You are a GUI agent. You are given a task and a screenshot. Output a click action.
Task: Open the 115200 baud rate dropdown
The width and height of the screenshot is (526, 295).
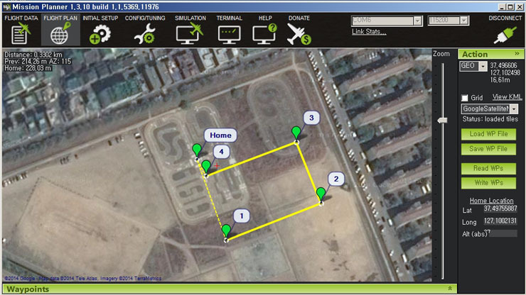pyautogui.click(x=464, y=21)
